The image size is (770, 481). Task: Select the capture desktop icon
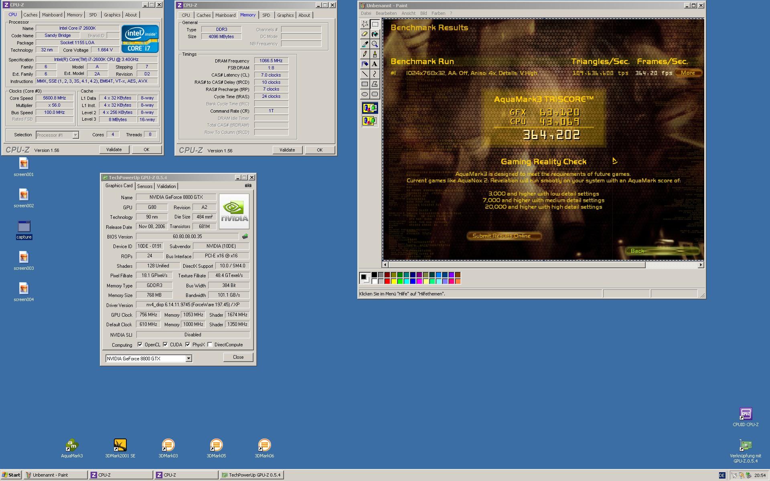point(24,229)
